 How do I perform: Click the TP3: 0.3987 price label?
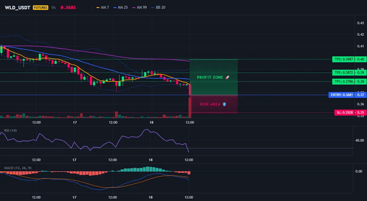tap(343, 59)
